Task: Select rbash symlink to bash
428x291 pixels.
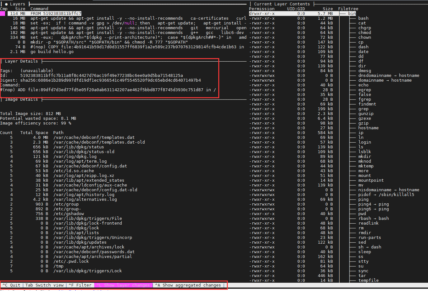Action: pos(374,219)
